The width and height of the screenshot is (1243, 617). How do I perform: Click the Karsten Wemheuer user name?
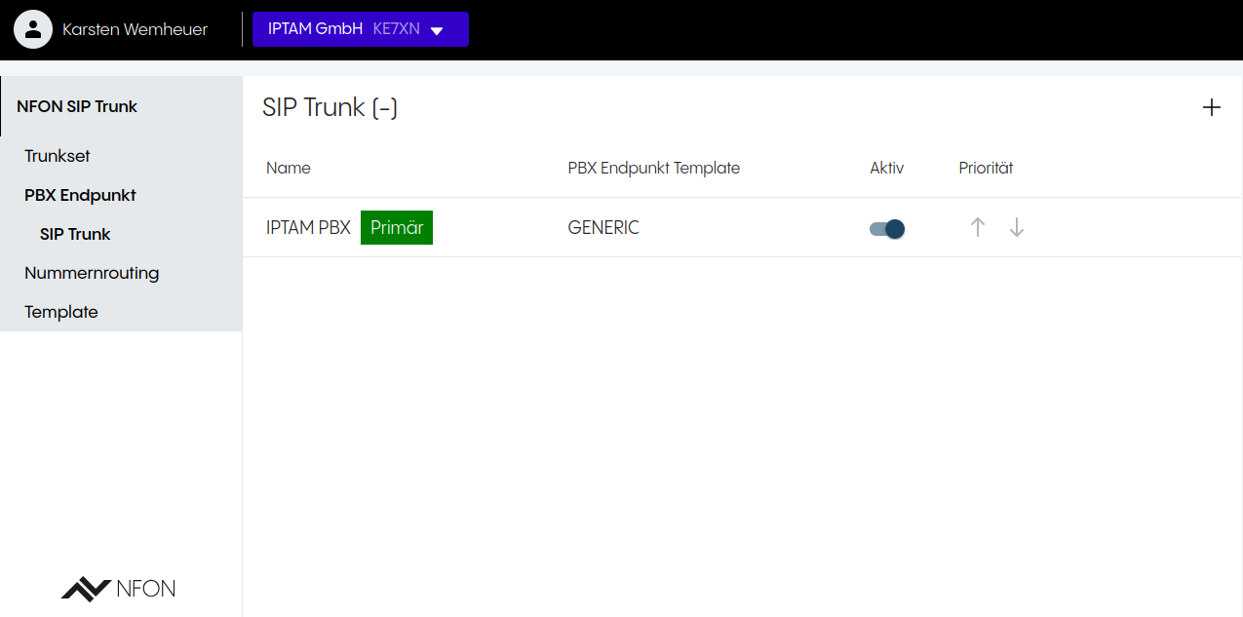tap(135, 29)
